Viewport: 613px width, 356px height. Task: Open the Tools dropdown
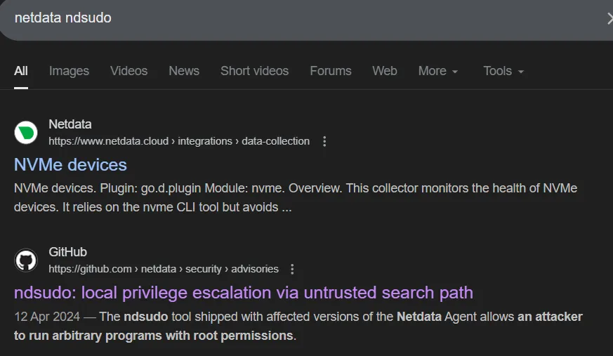coord(503,71)
